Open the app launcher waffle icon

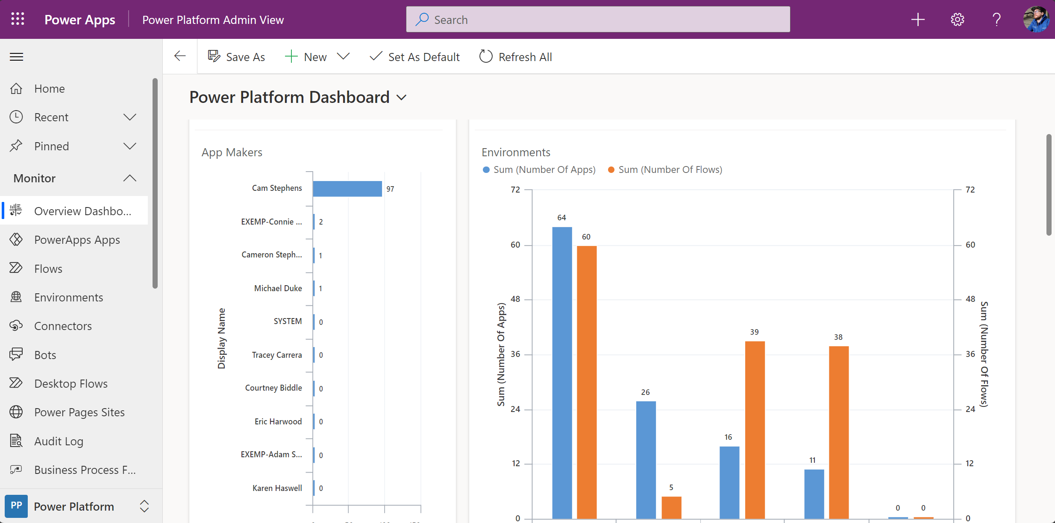tap(18, 19)
